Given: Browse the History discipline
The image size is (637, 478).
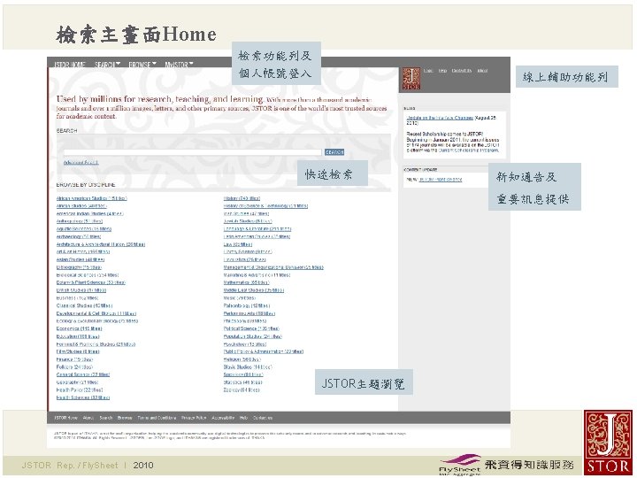Looking at the screenshot, I should [x=242, y=198].
